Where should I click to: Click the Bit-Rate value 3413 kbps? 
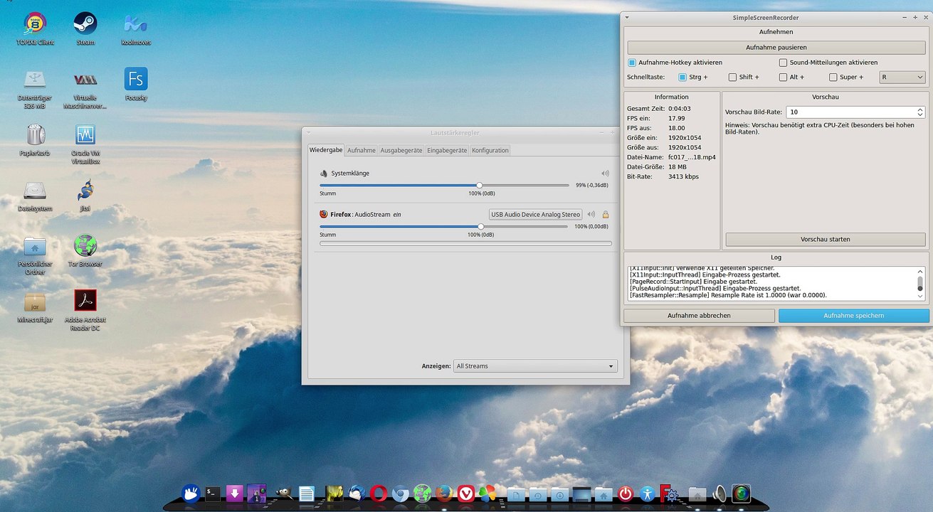683,176
